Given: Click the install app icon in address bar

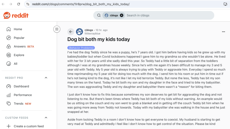Looking at the screenshot, I should (x=225, y=4).
